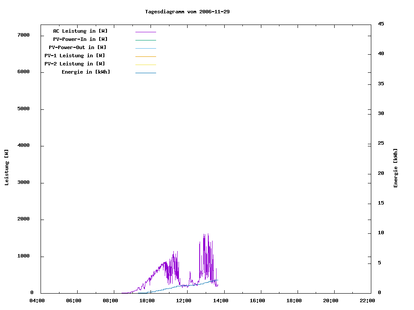Select the 12:00 label on time axis
The image size is (414, 310).
coord(184,301)
